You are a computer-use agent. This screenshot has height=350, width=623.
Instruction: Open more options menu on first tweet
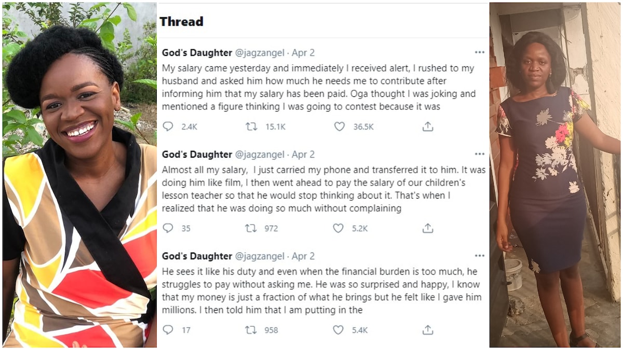click(479, 52)
